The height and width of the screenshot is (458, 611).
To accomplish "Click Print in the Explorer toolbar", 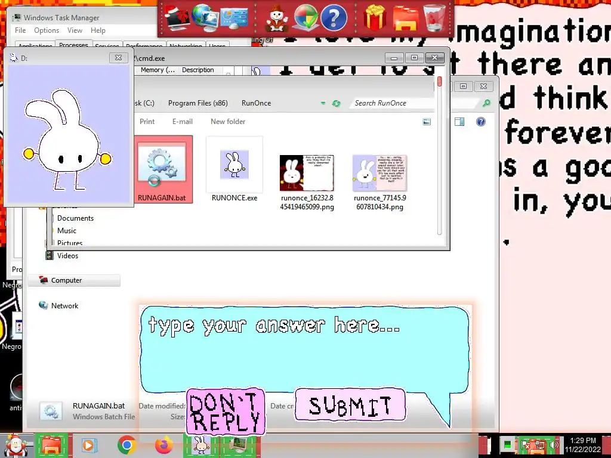I will (x=147, y=122).
